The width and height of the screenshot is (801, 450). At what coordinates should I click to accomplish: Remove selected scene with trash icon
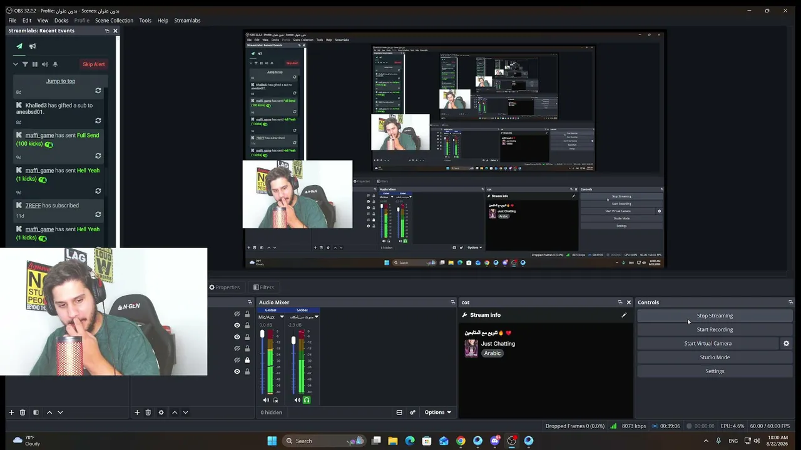click(23, 412)
